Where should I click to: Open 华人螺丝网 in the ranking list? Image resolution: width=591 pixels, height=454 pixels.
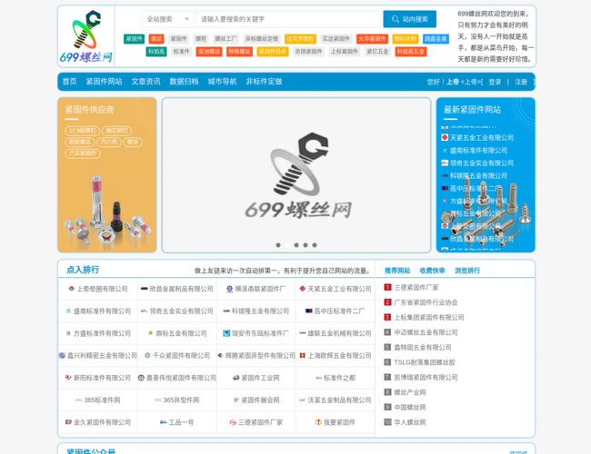pyautogui.click(x=410, y=422)
